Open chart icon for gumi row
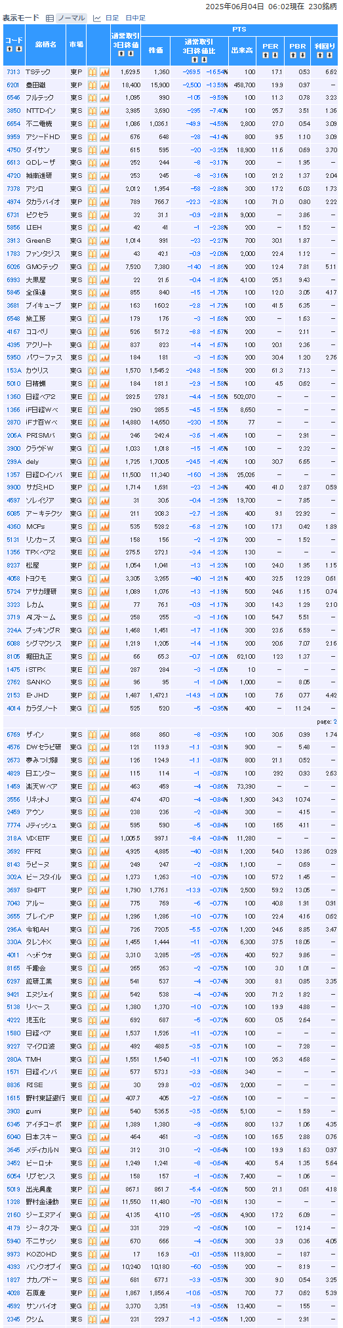 pos(104,1111)
